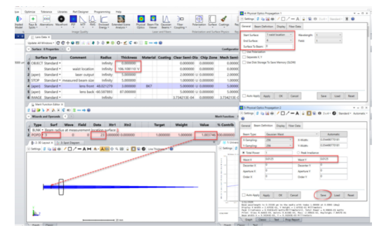Collapse the Surface 0 Properties expander
Viewport: 381px width, 232px height.
(29, 49)
